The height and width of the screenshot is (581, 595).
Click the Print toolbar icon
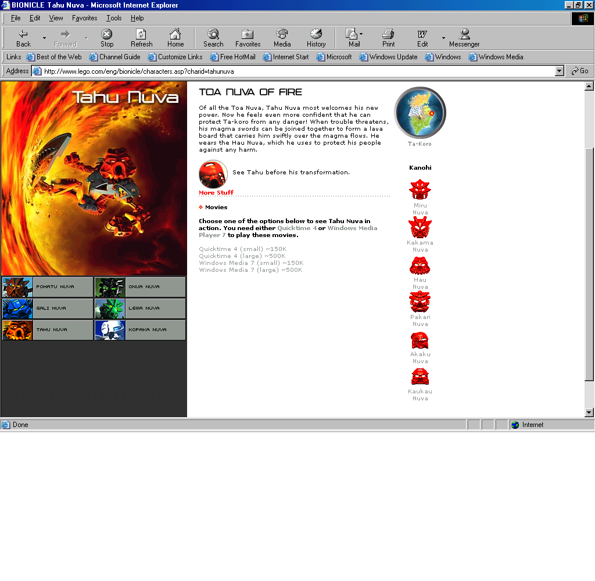(x=388, y=38)
